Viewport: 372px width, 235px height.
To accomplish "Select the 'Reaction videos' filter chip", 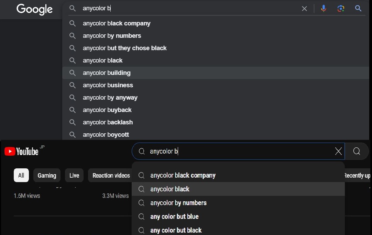I will [110, 176].
